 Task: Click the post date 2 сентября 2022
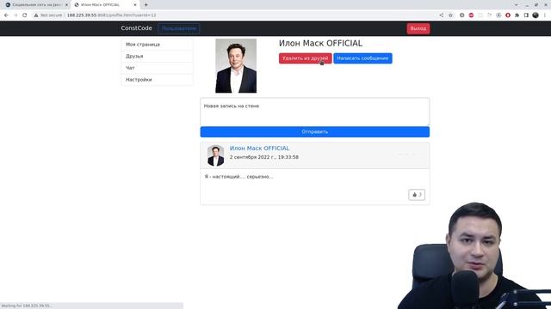pyautogui.click(x=264, y=157)
